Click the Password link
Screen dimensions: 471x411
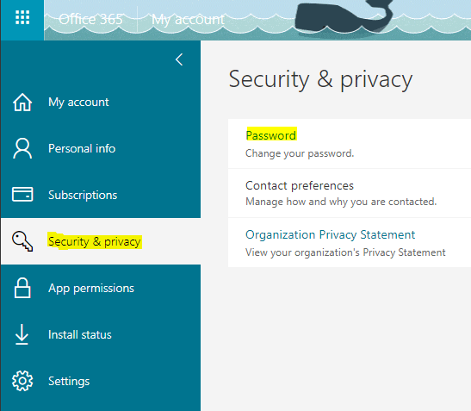coord(271,135)
